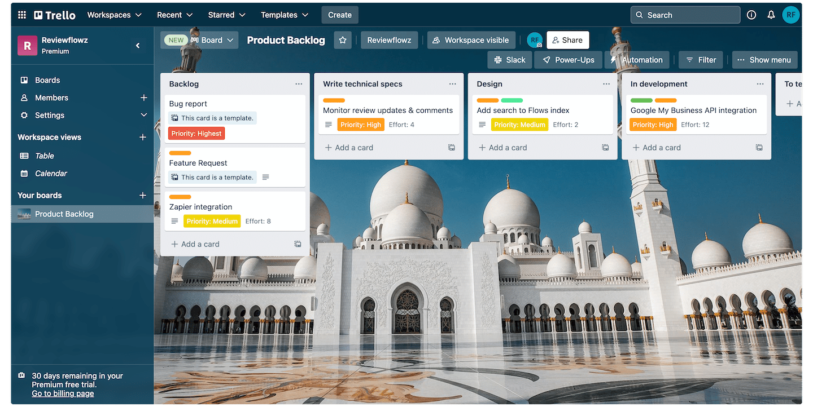813x407 pixels.
Task: Open the Templates dropdown
Action: click(x=285, y=15)
